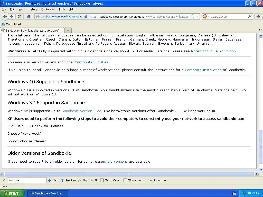The width and height of the screenshot is (263, 197).
Task: Click the taskbar clock 10:29 AM
Action: [253, 193]
